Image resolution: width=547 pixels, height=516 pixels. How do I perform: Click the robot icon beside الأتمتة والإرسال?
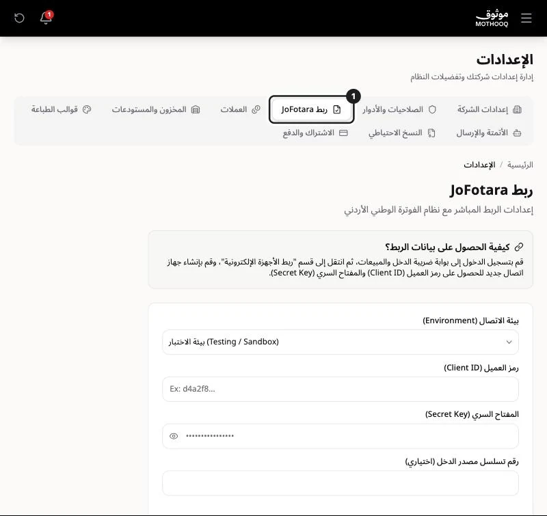517,133
